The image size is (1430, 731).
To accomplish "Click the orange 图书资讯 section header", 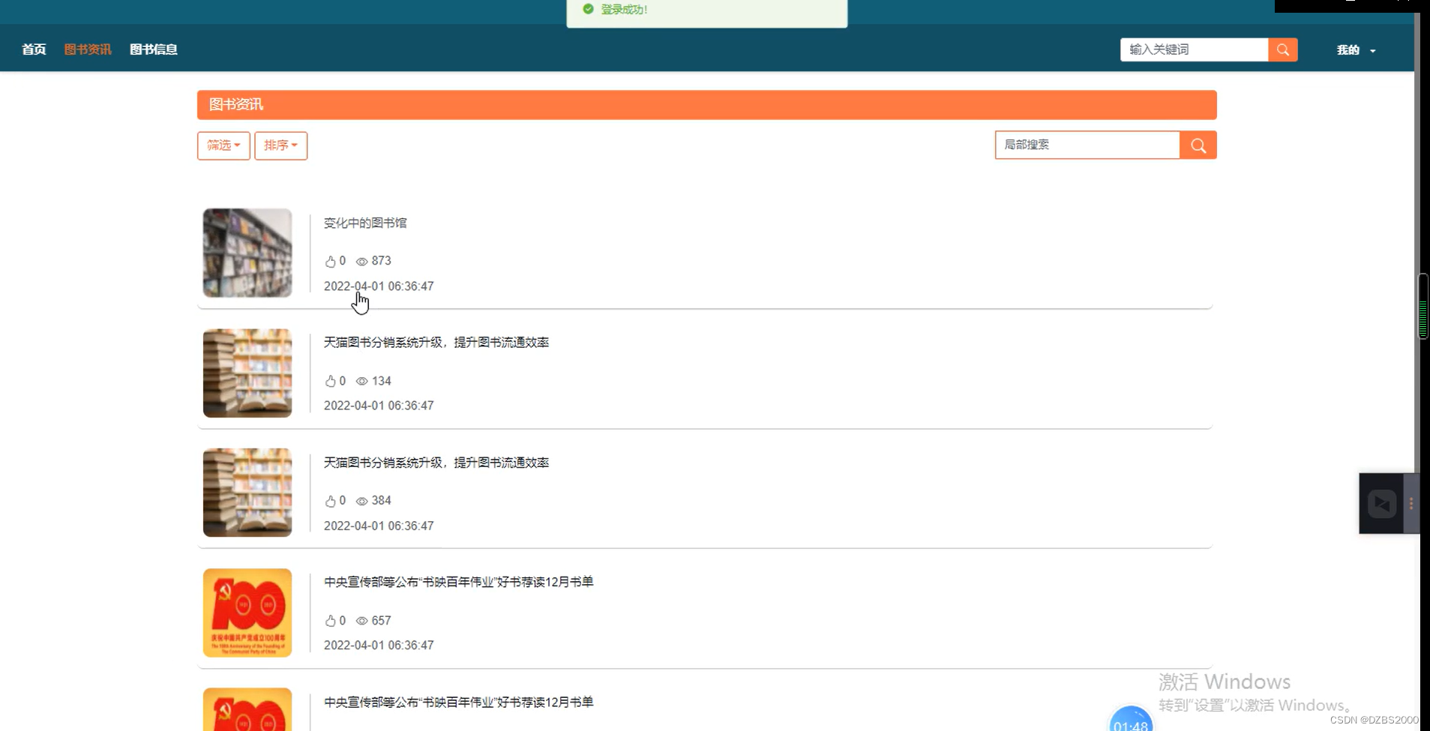I will pyautogui.click(x=707, y=105).
